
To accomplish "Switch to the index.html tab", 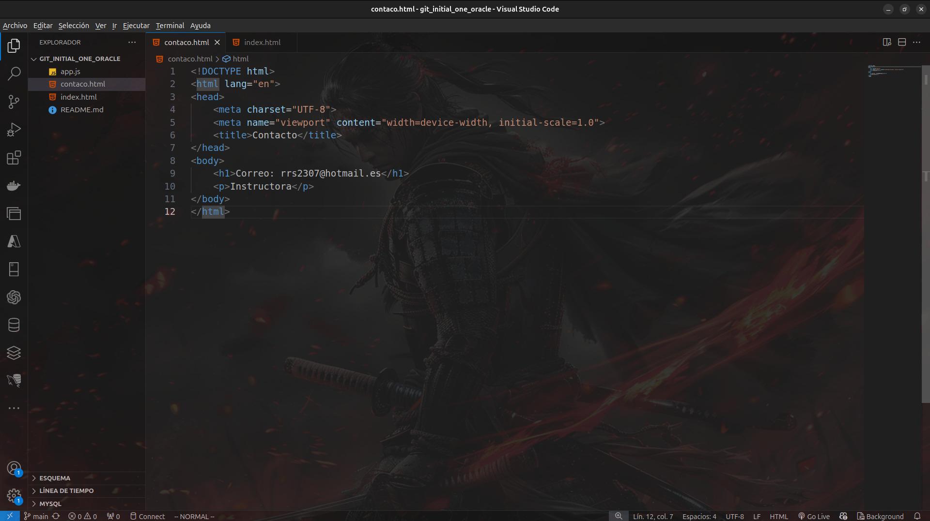I will tap(262, 43).
